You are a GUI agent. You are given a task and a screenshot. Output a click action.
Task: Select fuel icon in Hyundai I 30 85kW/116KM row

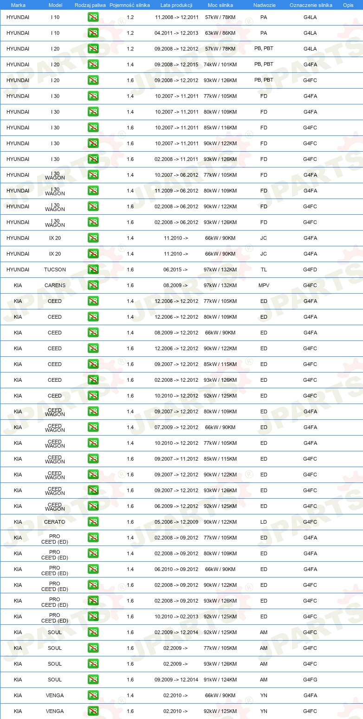[x=93, y=128]
